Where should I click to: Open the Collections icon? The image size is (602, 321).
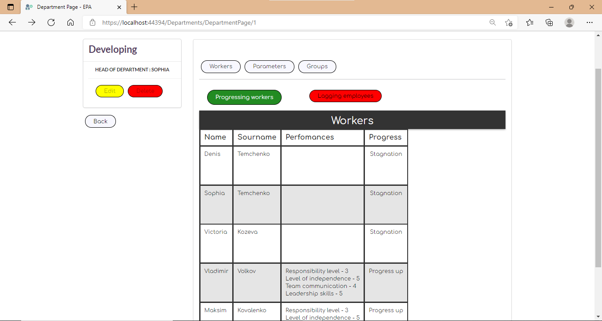point(549,22)
